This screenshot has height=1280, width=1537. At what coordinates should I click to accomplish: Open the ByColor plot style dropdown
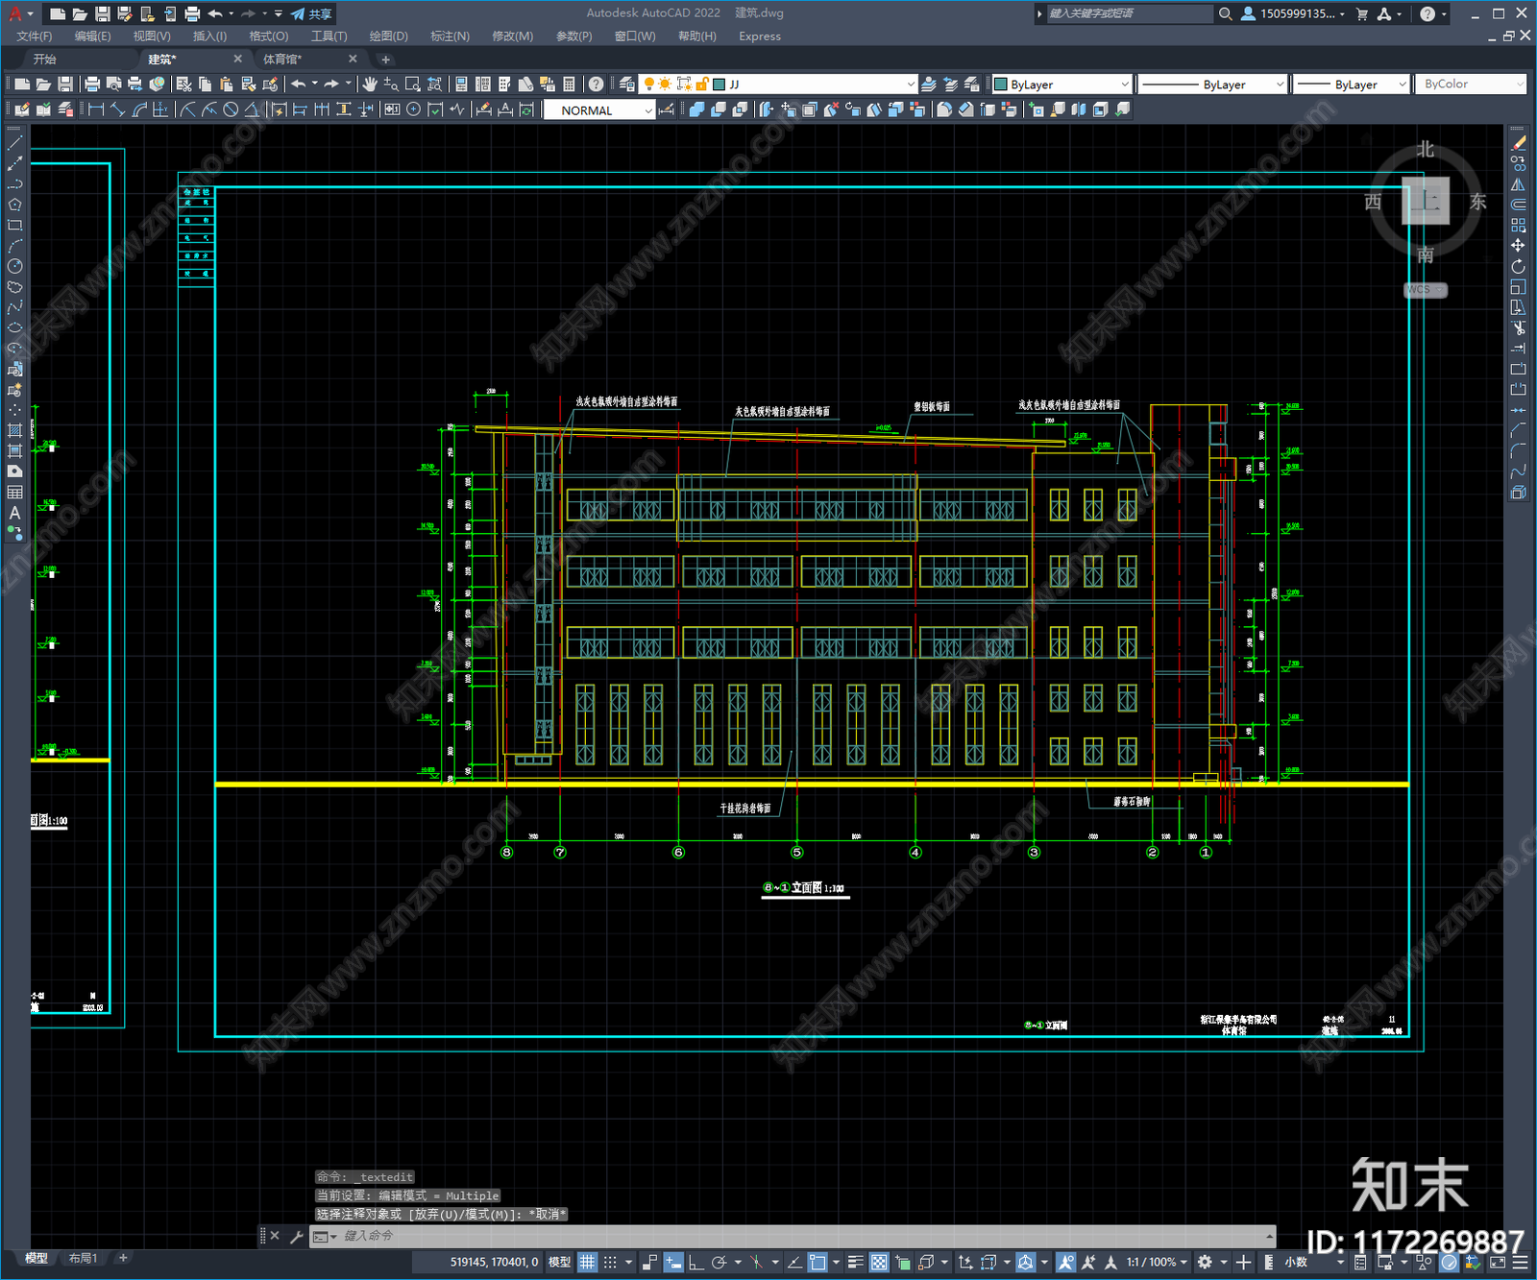tap(1472, 85)
